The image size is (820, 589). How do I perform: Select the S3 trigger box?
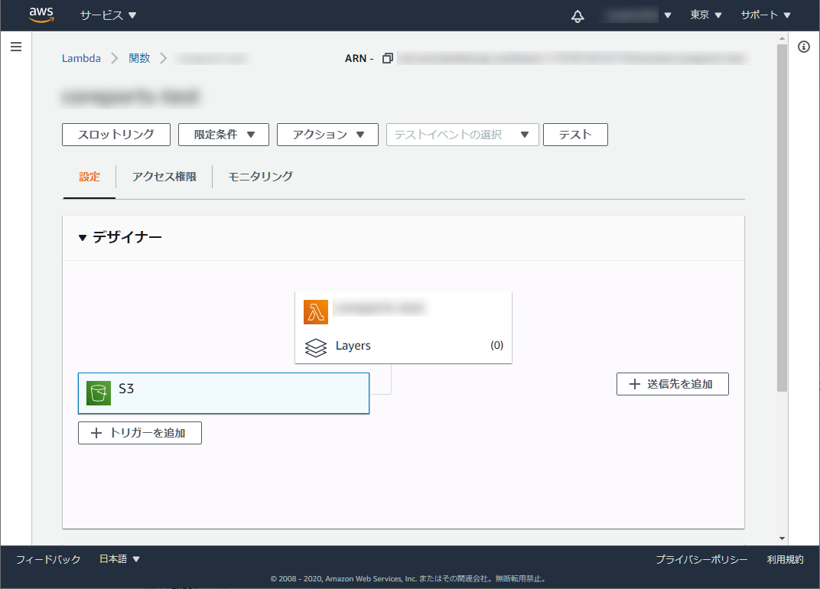(224, 393)
